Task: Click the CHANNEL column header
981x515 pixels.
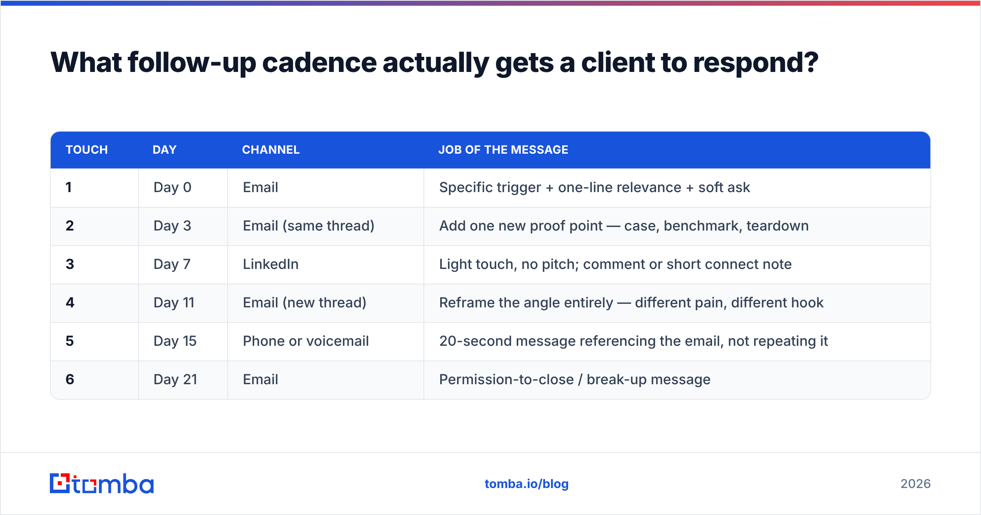Action: point(271,150)
